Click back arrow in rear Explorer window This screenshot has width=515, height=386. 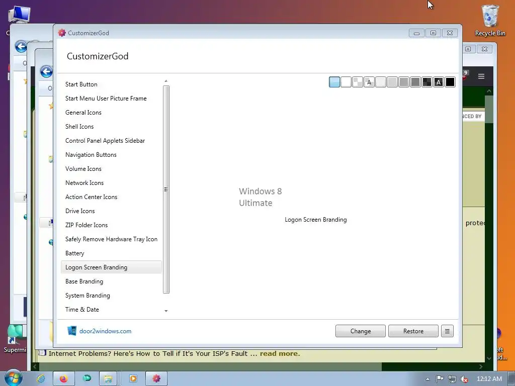[x=21, y=47]
